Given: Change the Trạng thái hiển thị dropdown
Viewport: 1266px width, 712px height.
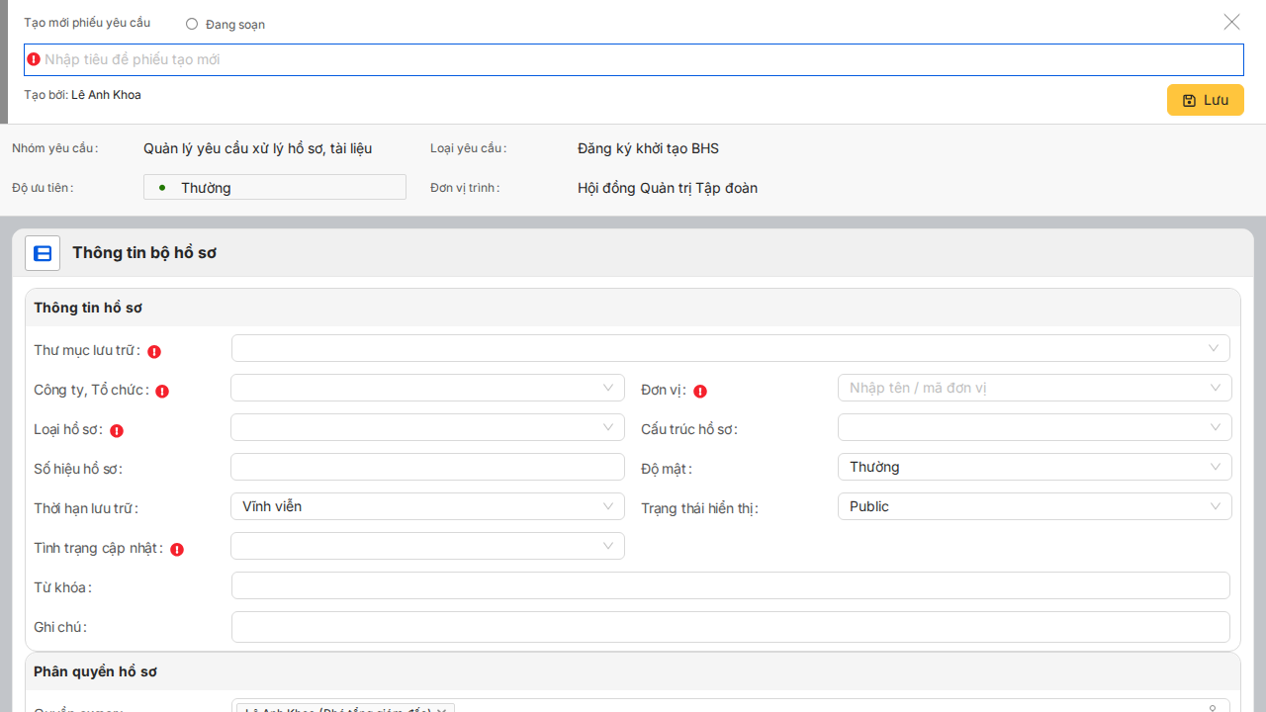Looking at the screenshot, I should coord(1034,506).
